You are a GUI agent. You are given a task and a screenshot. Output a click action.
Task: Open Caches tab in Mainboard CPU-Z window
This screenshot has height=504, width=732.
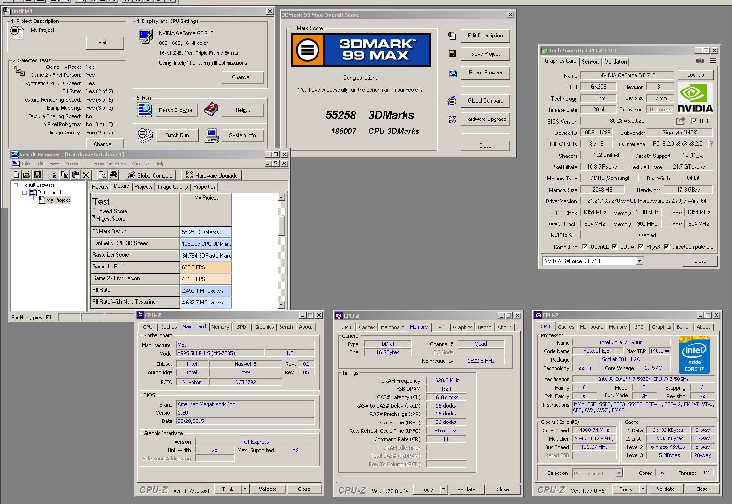tap(169, 327)
